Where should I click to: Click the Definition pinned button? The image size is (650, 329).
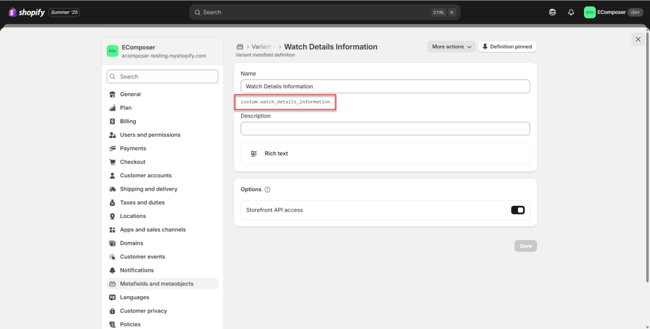click(x=507, y=47)
